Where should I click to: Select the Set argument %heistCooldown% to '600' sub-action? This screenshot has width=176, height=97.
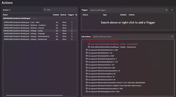point(102,68)
